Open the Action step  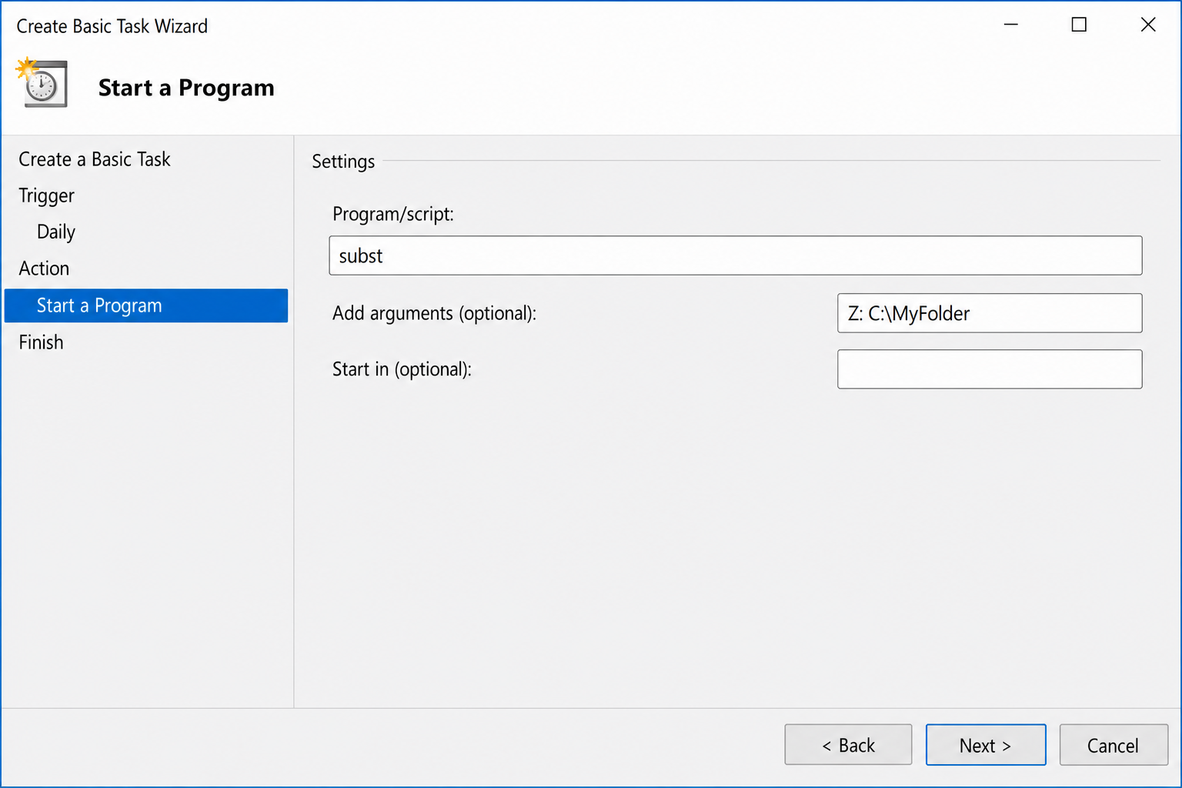coord(44,269)
